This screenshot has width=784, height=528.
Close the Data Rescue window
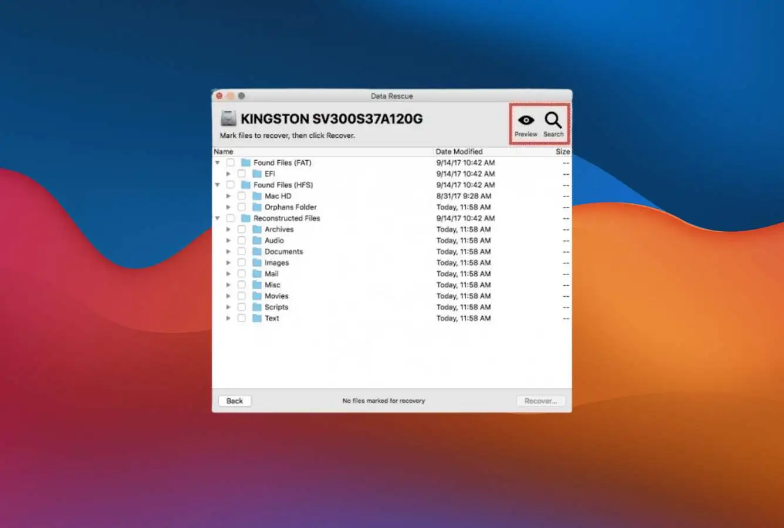tap(219, 96)
